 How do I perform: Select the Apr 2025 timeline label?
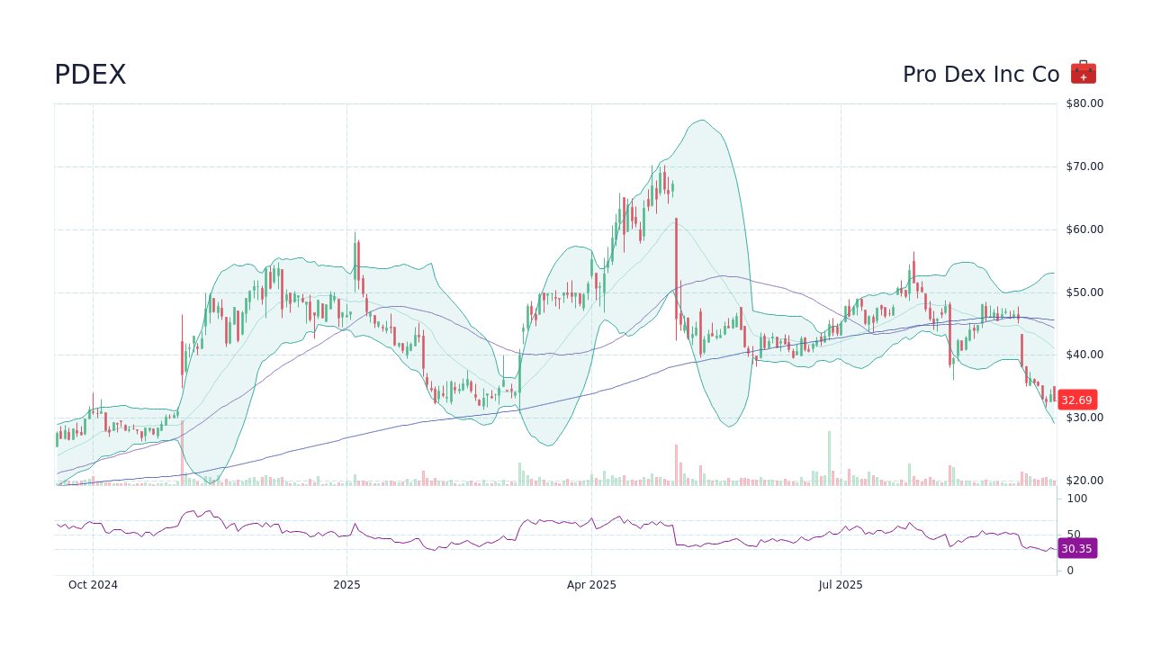pyautogui.click(x=591, y=584)
